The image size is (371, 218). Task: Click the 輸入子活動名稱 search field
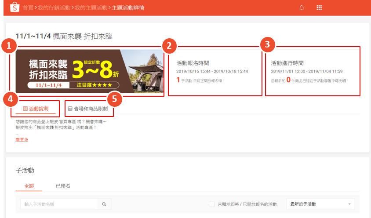tap(59, 204)
